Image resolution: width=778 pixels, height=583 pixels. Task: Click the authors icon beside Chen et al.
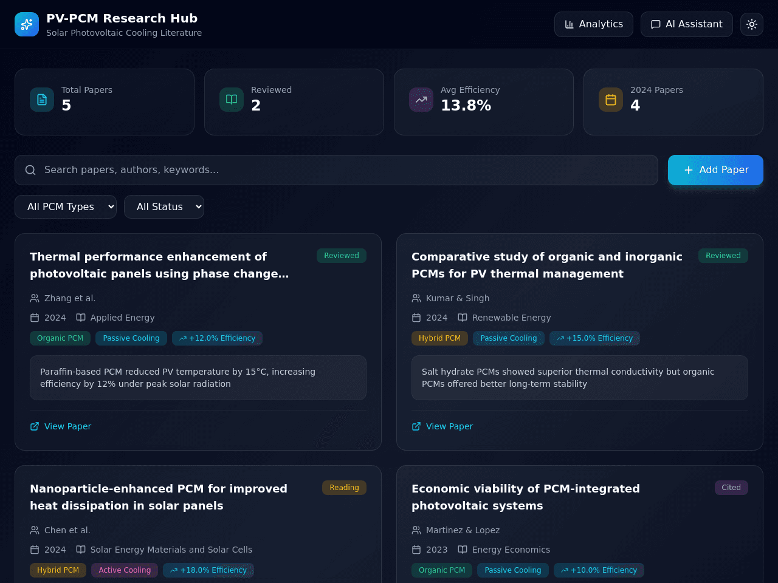pyautogui.click(x=35, y=530)
